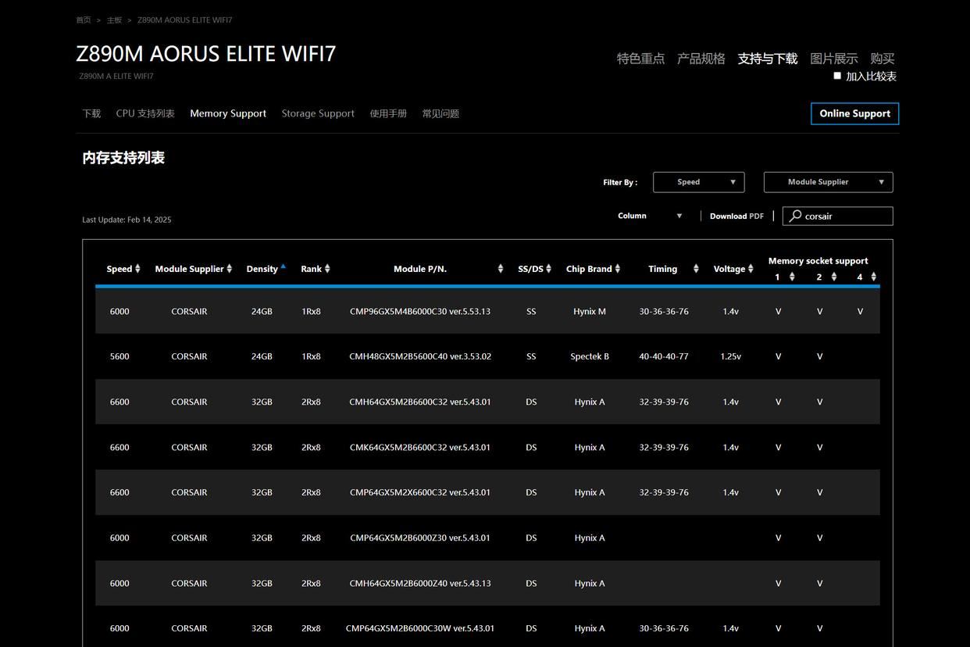Viewport: 970px width, 647px height.
Task: Sort by SS/DS arrows icon
Action: tap(549, 269)
